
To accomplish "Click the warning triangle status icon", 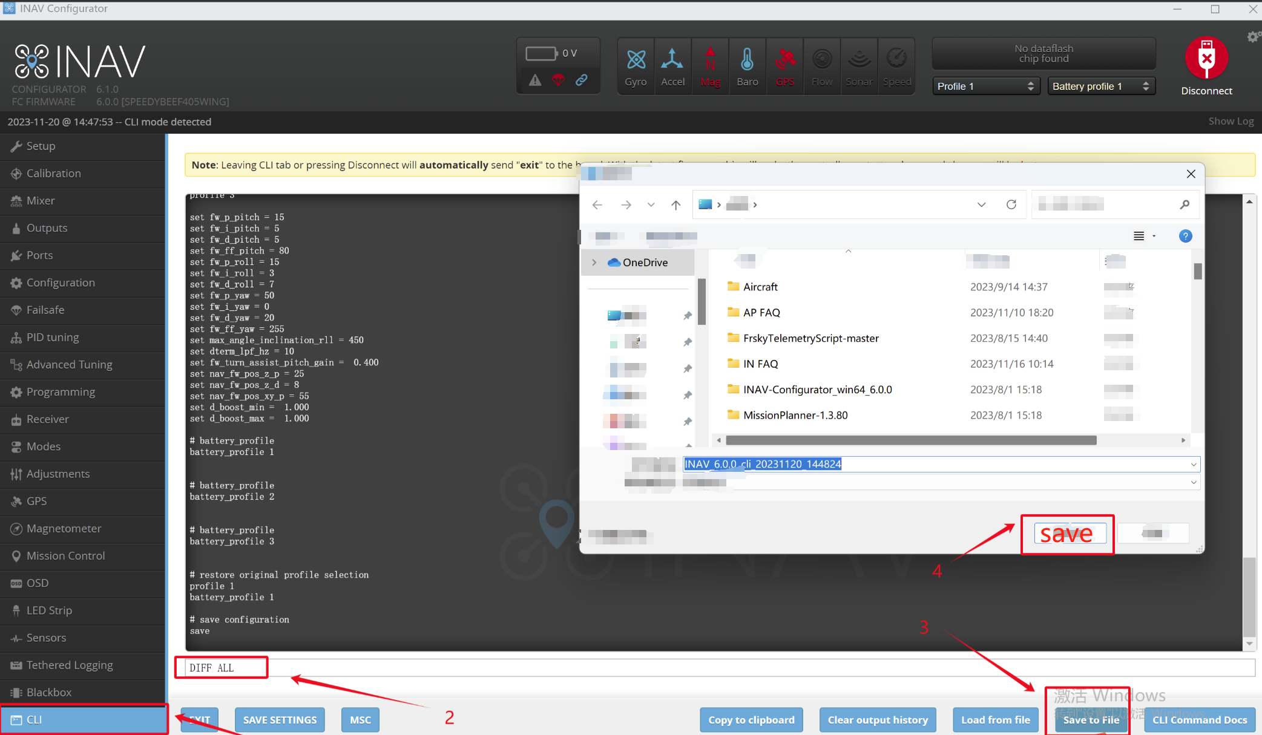I will [x=535, y=80].
